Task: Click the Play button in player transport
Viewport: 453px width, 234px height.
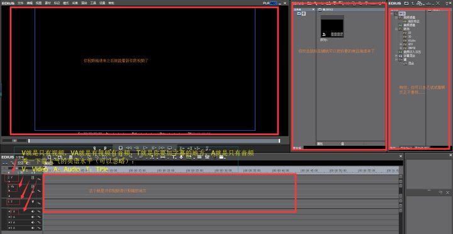Action: (145, 148)
